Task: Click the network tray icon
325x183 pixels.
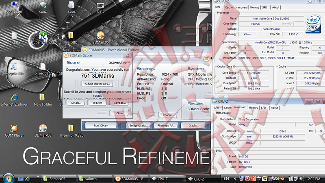Action: point(296,179)
